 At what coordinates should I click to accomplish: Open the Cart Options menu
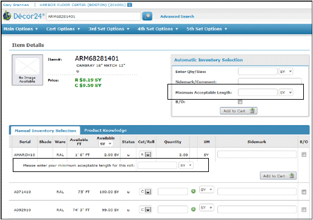click(63, 29)
